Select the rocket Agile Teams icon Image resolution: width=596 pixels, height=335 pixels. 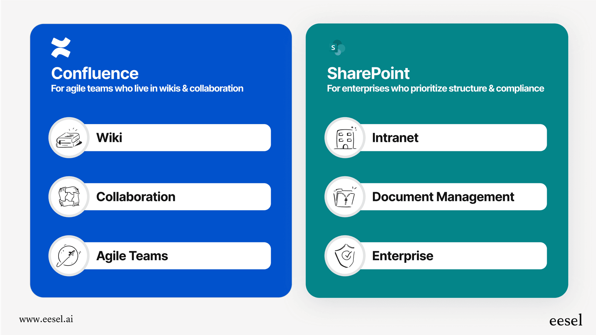click(x=68, y=256)
